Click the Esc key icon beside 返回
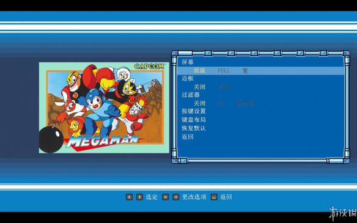Image resolution: width=357 pixels, height=223 pixels. [214, 197]
